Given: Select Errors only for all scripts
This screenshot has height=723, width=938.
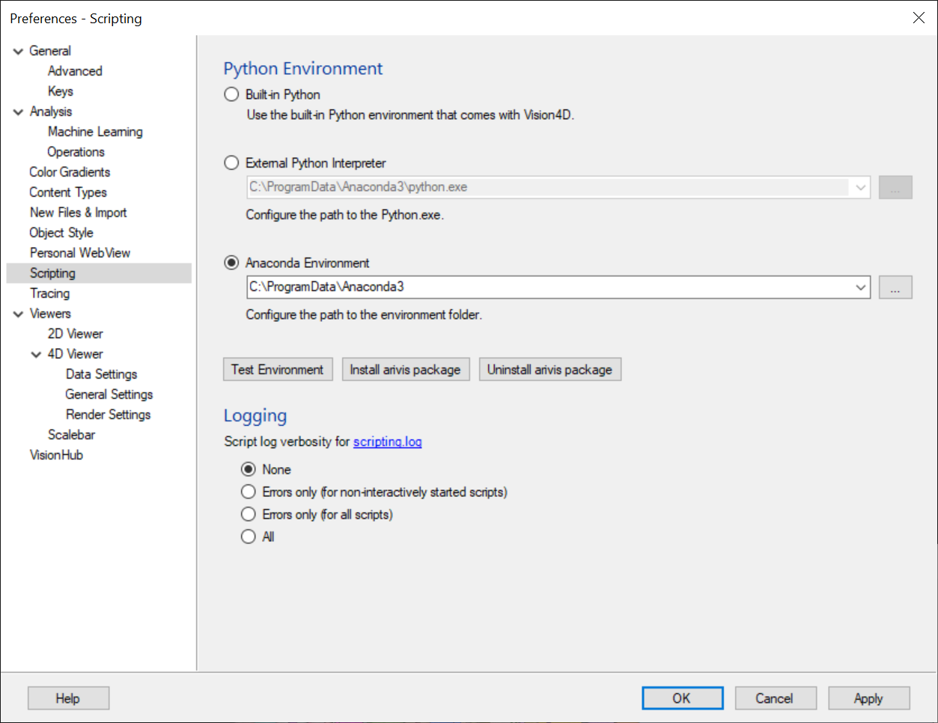Looking at the screenshot, I should click(x=248, y=514).
